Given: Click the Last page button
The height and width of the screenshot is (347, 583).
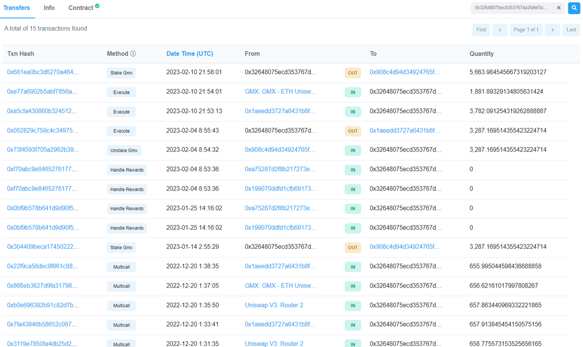Looking at the screenshot, I should point(571,30).
